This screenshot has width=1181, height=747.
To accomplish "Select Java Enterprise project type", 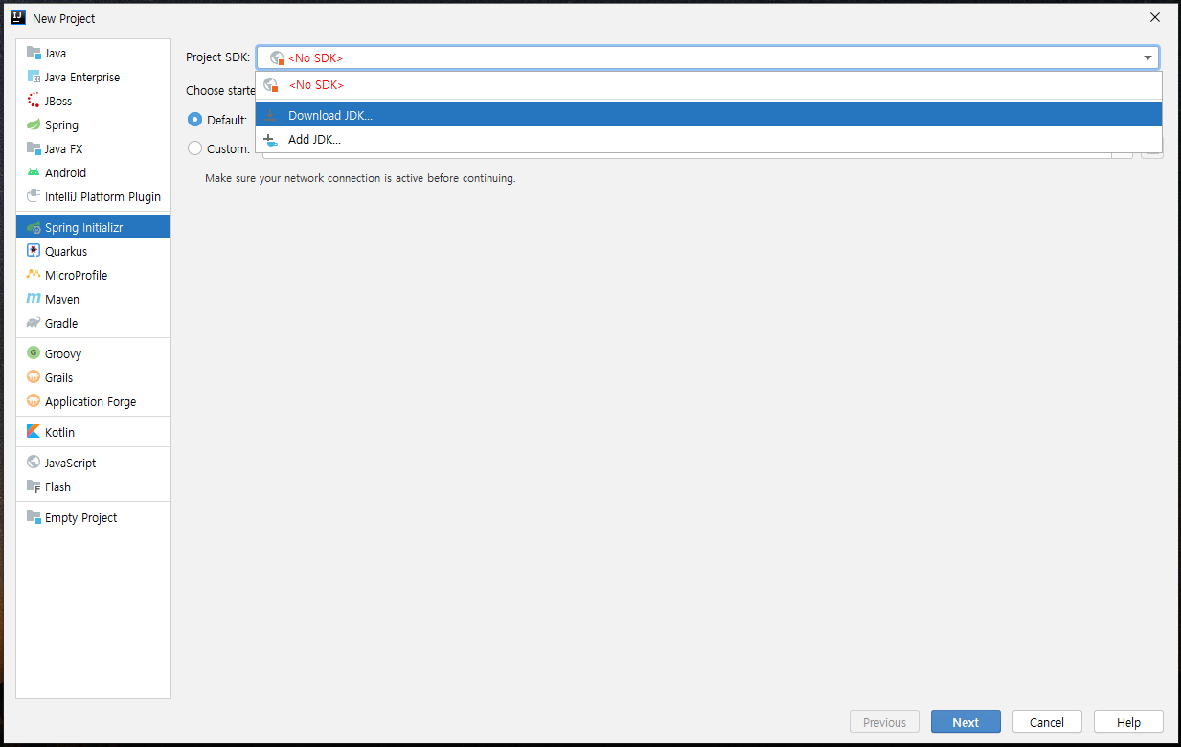I will [93, 77].
